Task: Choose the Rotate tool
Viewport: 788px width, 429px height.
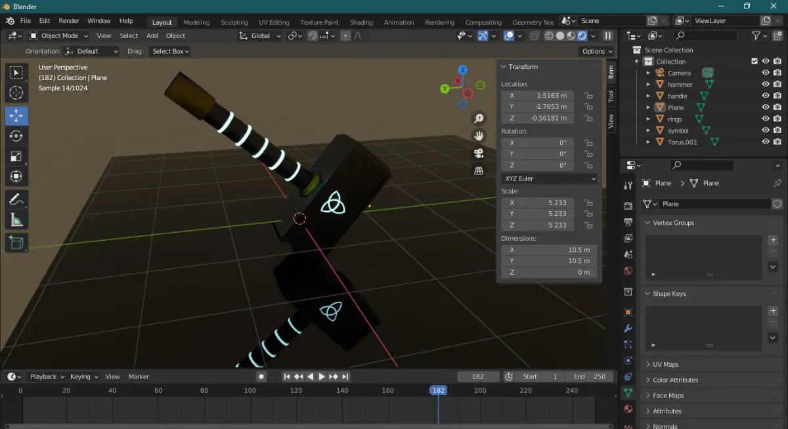Action: click(x=16, y=136)
